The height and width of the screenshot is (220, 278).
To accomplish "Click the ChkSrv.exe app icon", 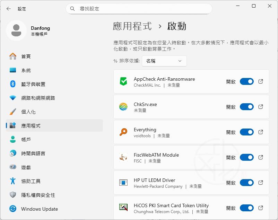I will [123, 107].
